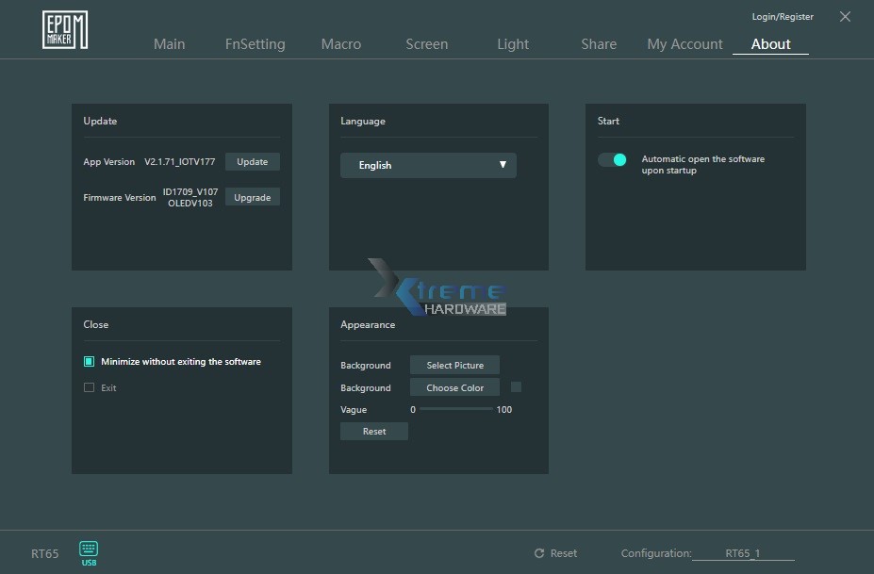Choose a background color
874x574 pixels.
click(x=454, y=387)
